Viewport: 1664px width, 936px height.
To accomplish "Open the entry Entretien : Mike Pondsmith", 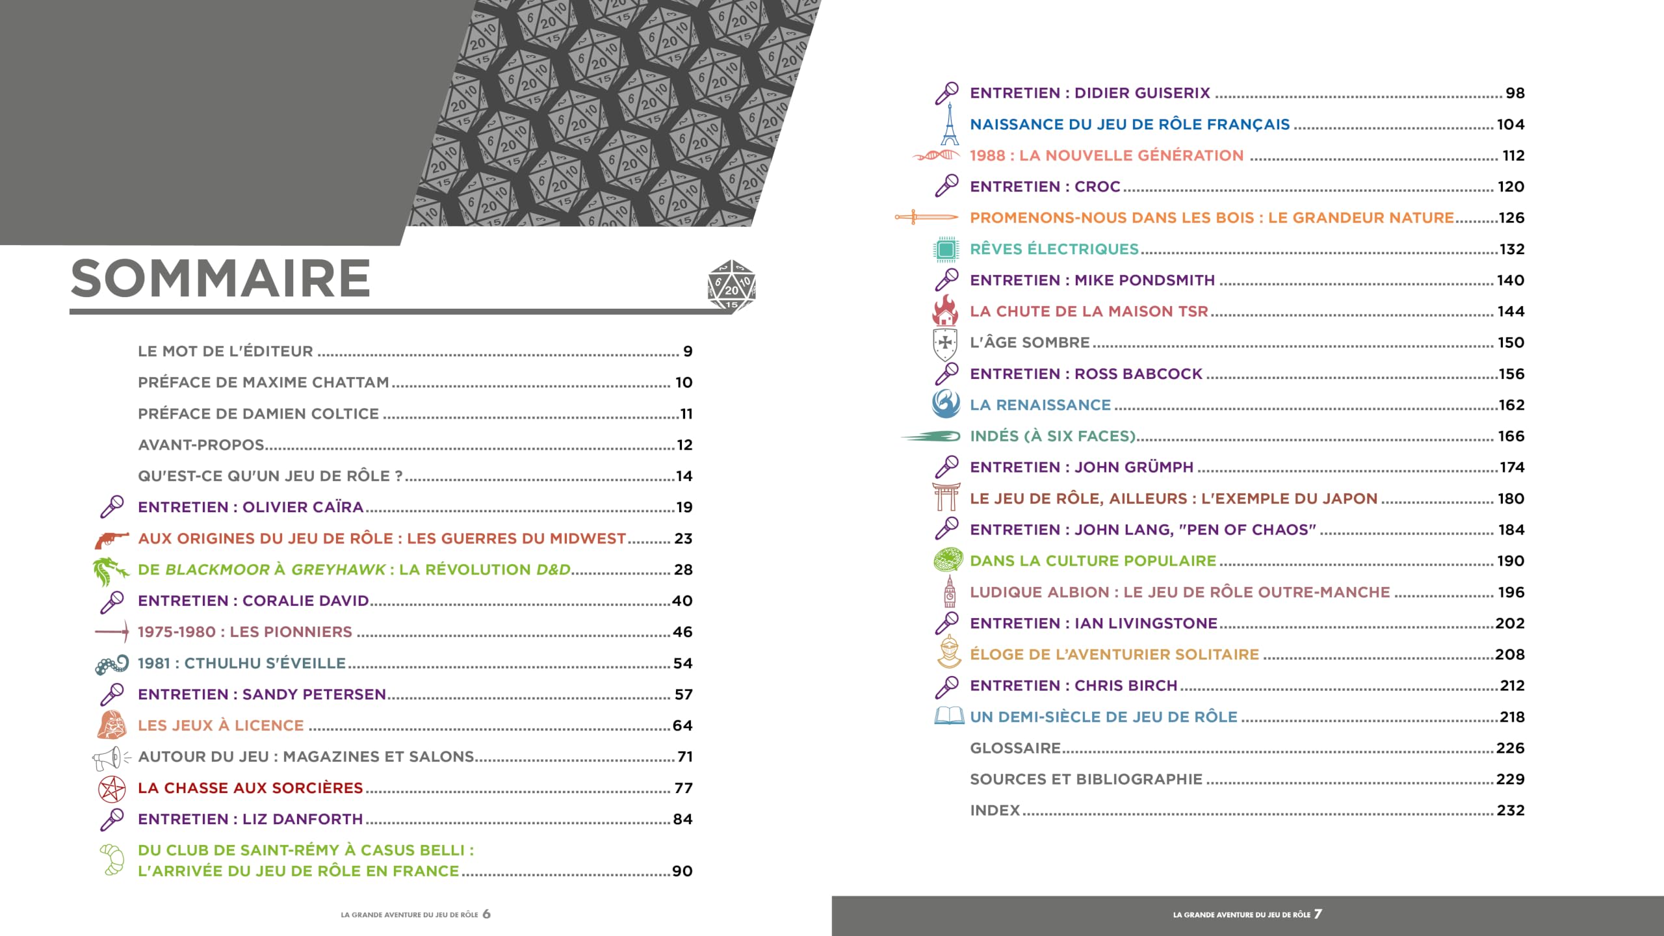I will (x=1247, y=280).
